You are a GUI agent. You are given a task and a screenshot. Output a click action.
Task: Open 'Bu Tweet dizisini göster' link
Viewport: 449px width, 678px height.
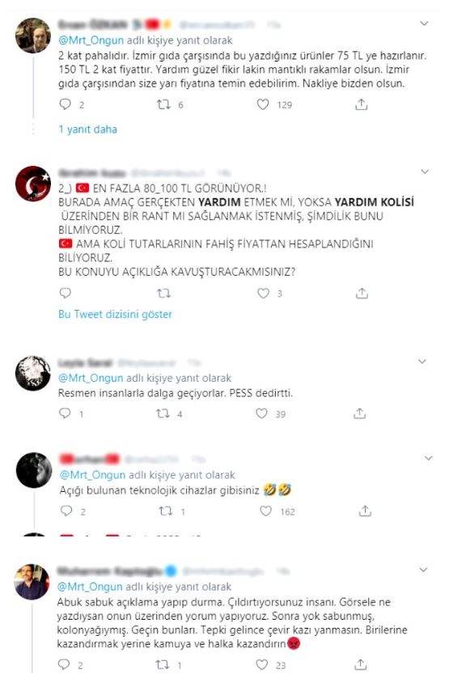(x=115, y=314)
